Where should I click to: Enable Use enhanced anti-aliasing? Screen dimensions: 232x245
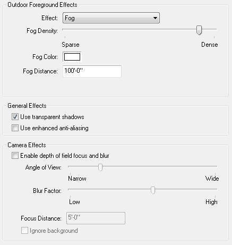pyautogui.click(x=15, y=128)
